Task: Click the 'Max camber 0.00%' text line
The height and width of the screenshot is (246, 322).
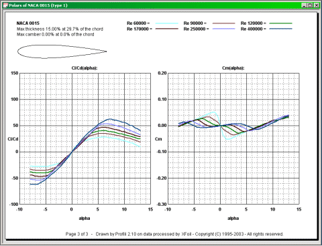Action: tap(55, 35)
